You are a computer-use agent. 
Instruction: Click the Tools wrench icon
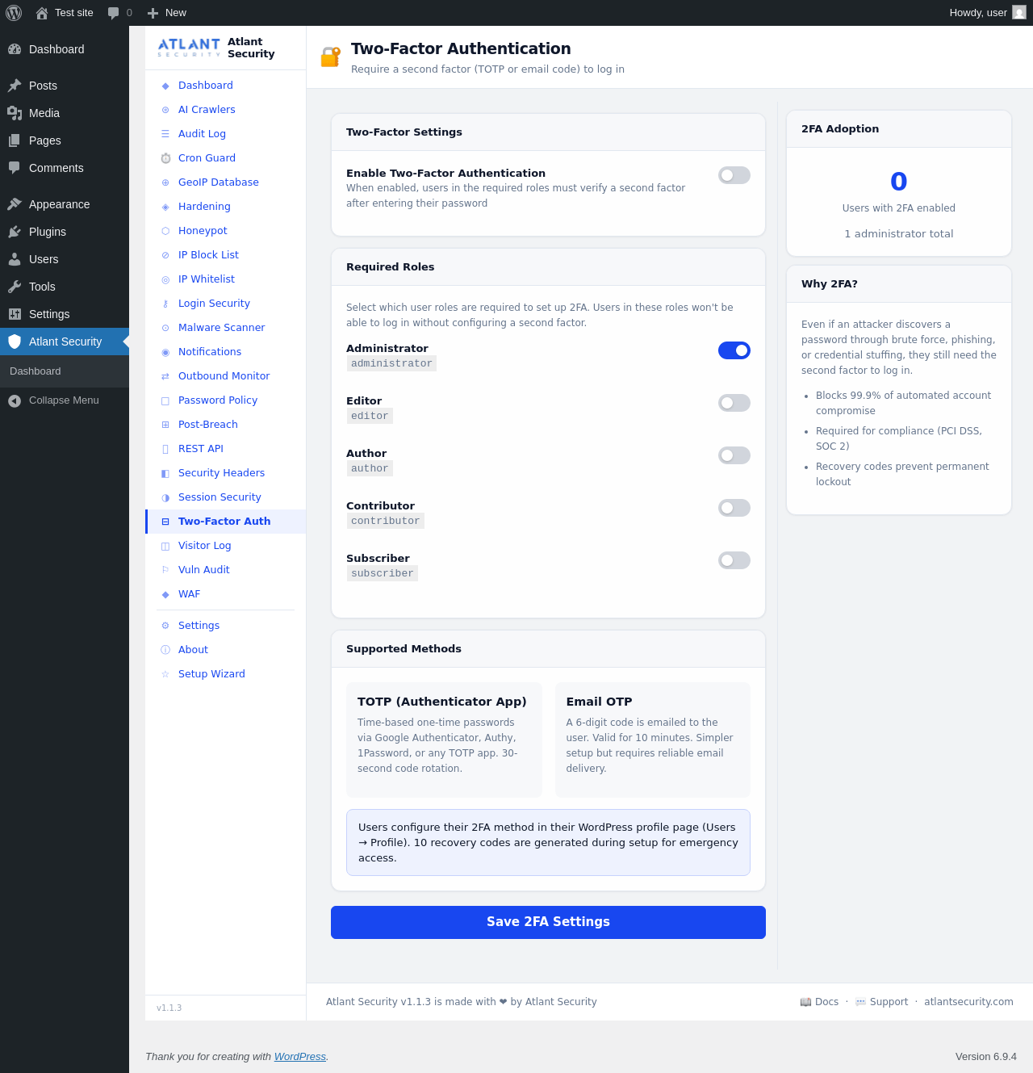point(15,287)
